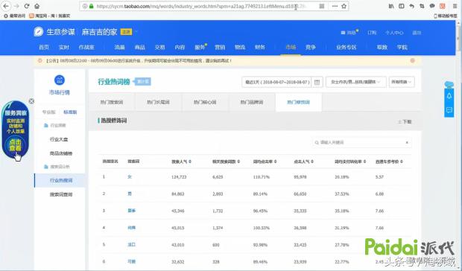Open the feedback chat icon on right sidebar

[x=449, y=110]
